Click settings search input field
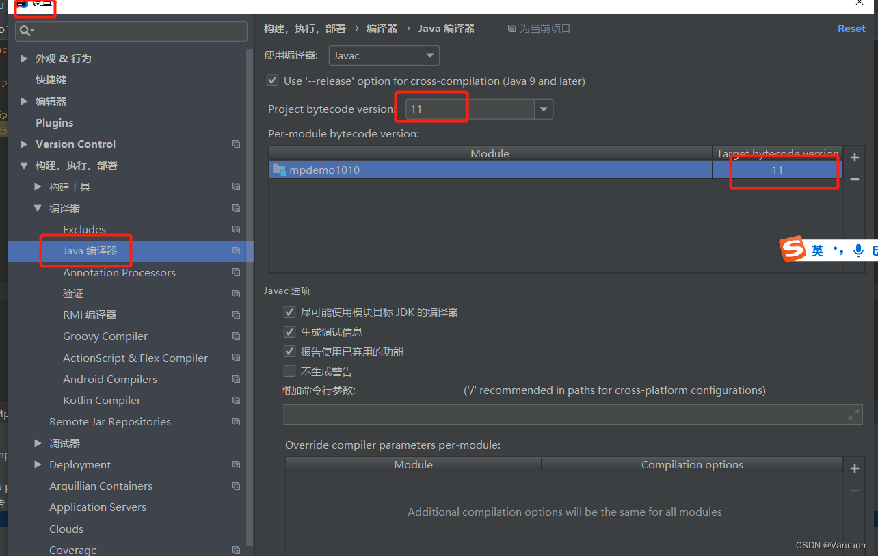878x556 pixels. [x=131, y=31]
